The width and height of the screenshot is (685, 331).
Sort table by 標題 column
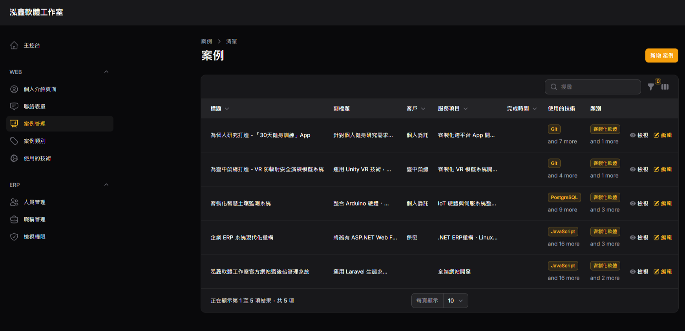[x=220, y=109]
